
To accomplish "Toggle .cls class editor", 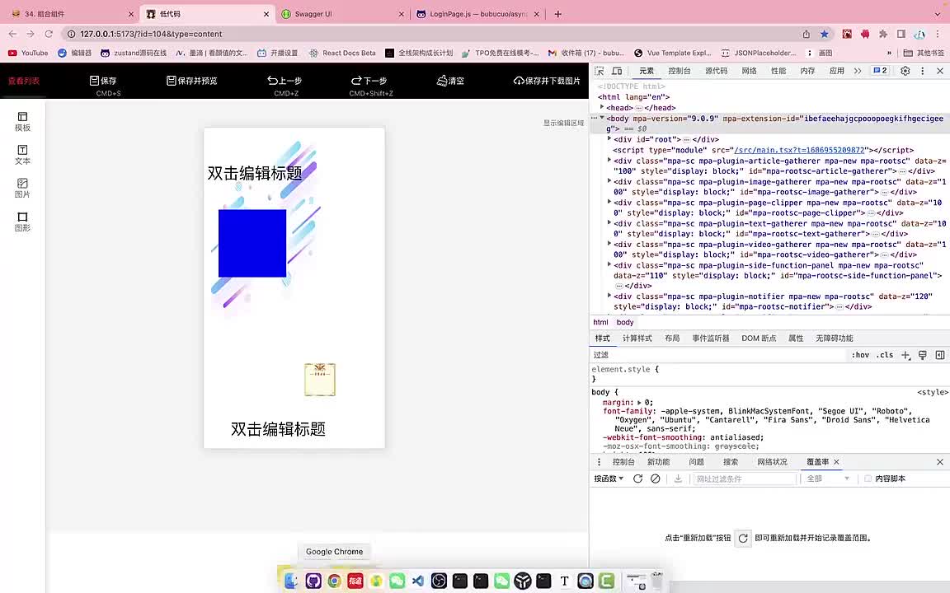I will pos(885,355).
